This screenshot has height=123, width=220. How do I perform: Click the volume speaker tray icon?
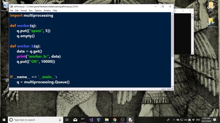click(186, 120)
